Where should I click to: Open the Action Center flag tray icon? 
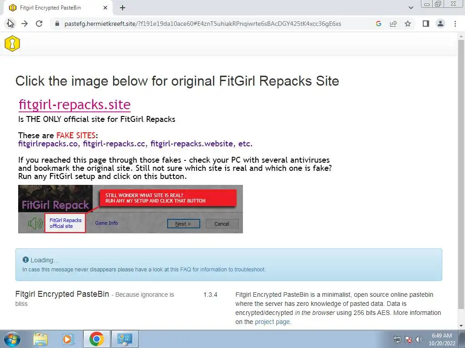point(408,339)
